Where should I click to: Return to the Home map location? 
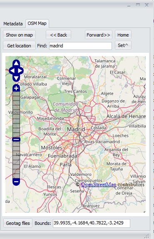pyautogui.click(x=123, y=35)
